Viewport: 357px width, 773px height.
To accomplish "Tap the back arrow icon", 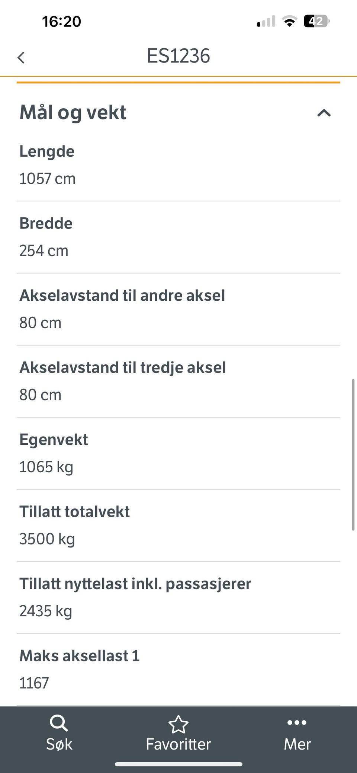I will [x=21, y=58].
